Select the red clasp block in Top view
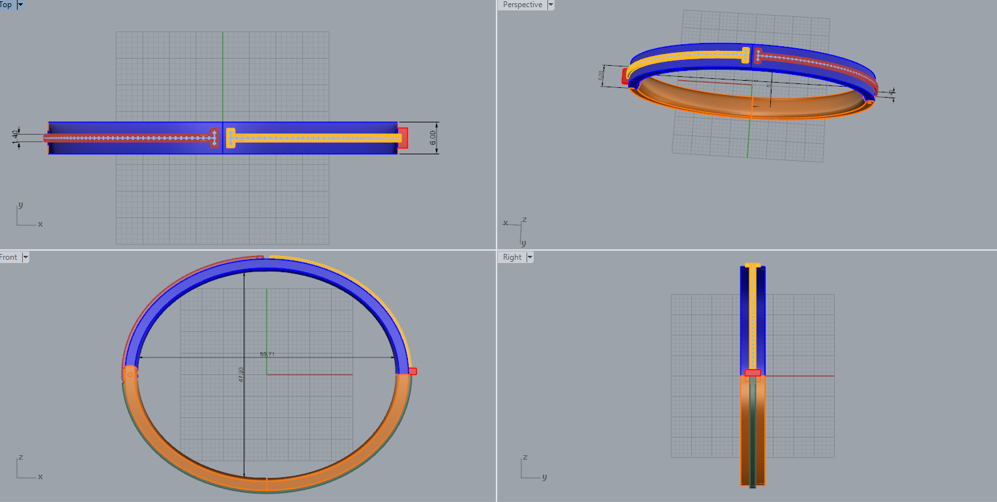Viewport: 997px width, 502px height. [403, 138]
